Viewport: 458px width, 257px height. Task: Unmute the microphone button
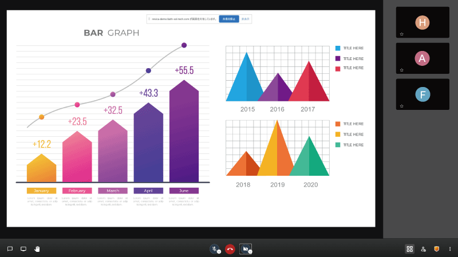(x=214, y=248)
